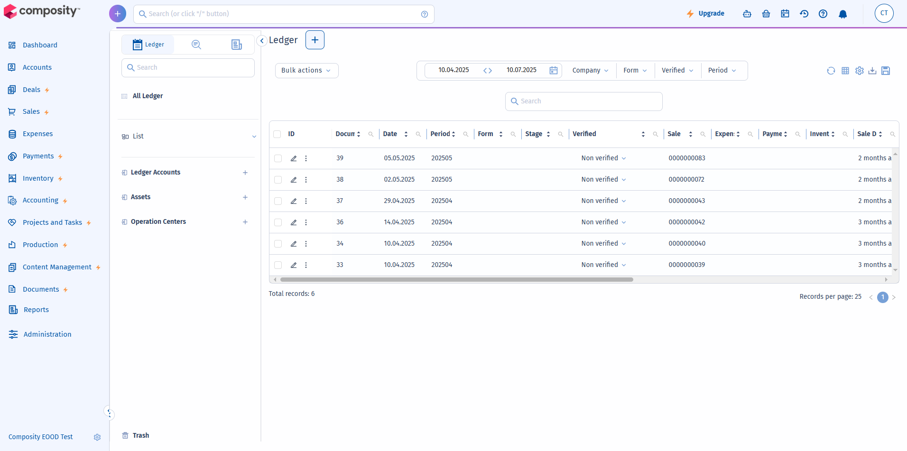Go to page 1 of records
The height and width of the screenshot is (451, 907).
883,297
